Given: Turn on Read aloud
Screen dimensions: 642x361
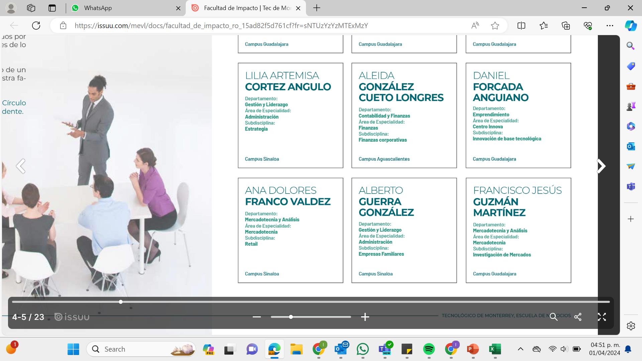Looking at the screenshot, I should (475, 26).
